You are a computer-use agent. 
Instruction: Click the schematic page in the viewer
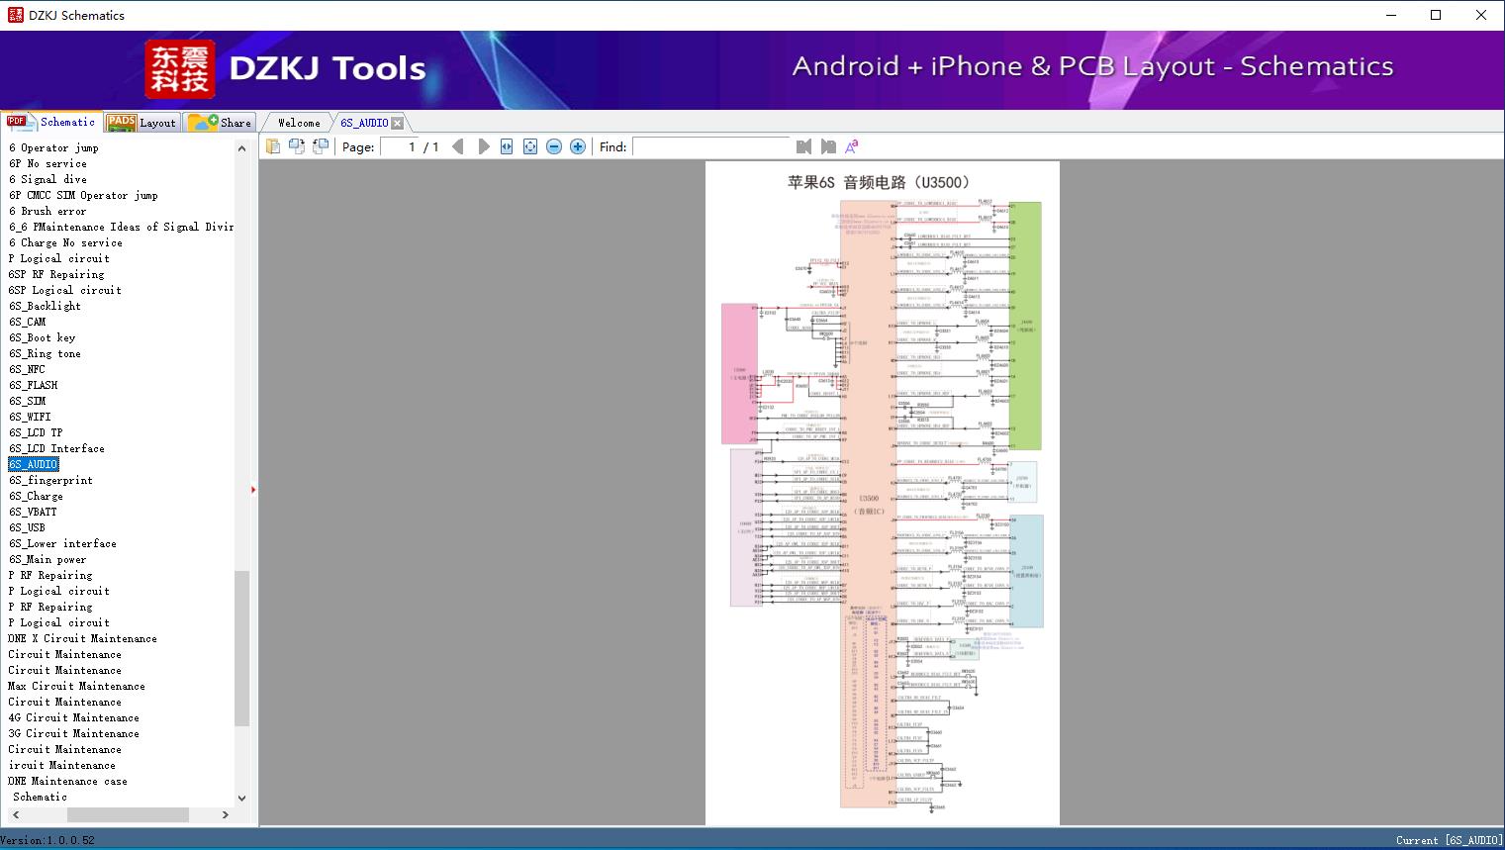tap(882, 493)
